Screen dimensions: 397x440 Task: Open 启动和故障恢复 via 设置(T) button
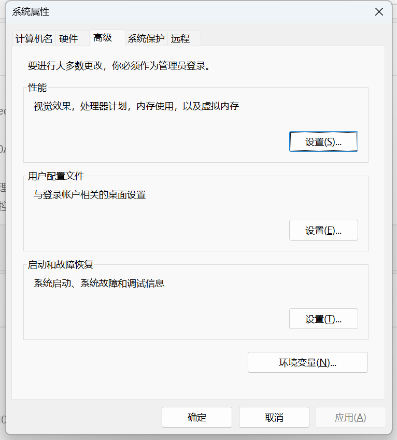[x=323, y=319]
